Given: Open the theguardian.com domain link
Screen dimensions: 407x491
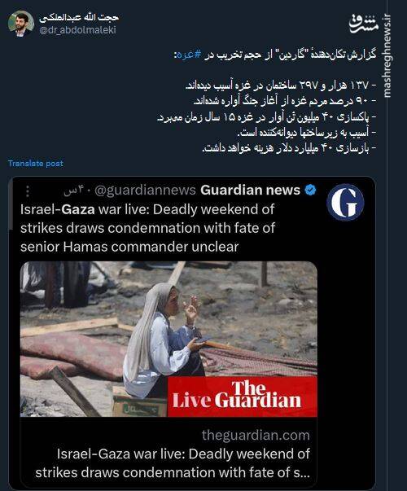Looking at the screenshot, I should pos(256,436).
